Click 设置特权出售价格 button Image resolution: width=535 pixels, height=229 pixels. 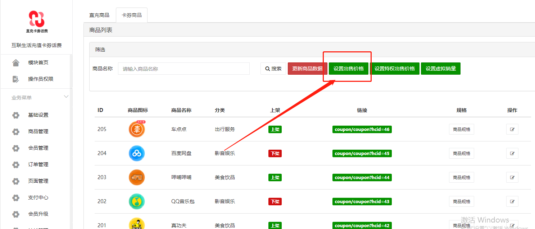click(395, 69)
